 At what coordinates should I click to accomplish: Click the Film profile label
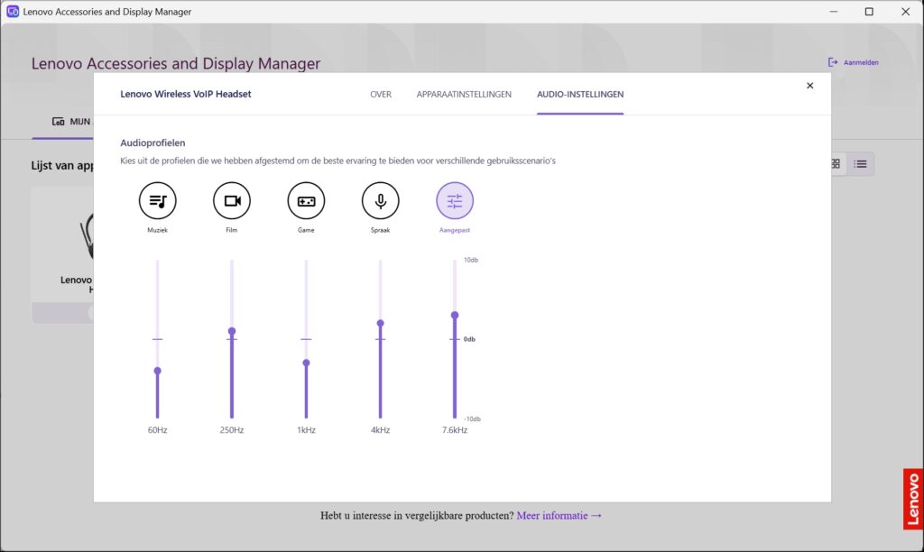point(232,230)
